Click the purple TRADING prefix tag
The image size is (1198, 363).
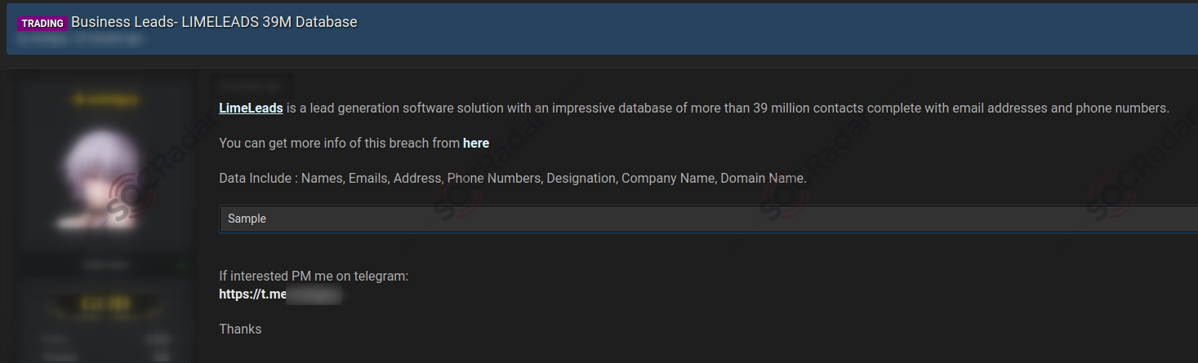42,24
